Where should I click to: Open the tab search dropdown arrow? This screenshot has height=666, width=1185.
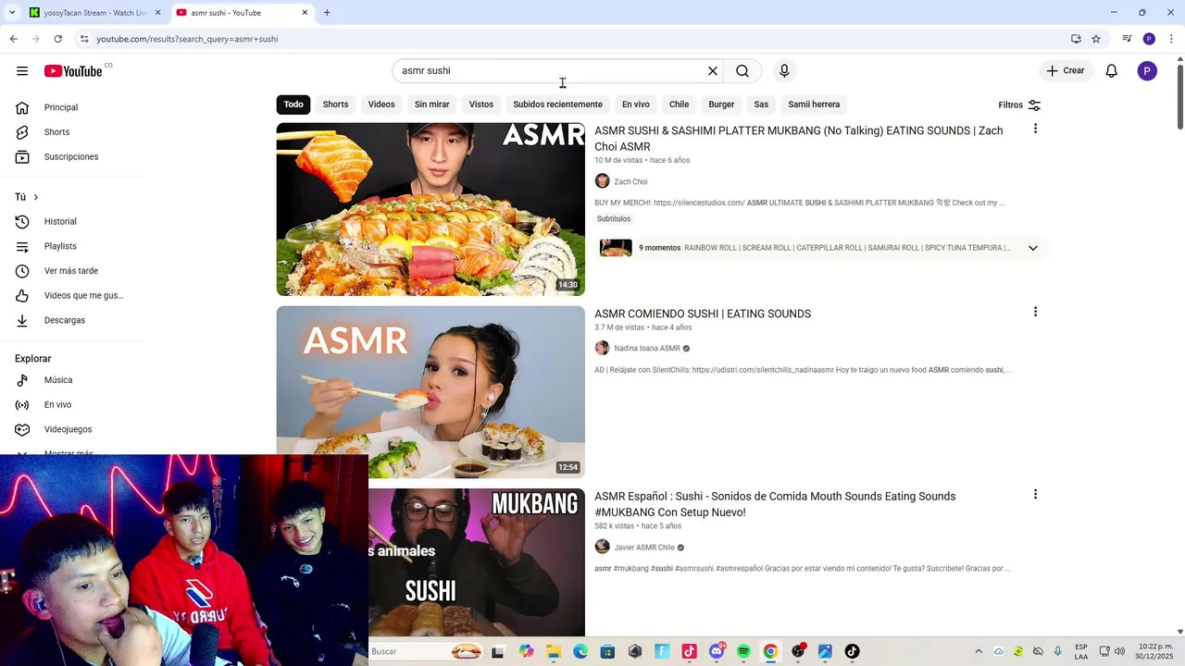(11, 13)
